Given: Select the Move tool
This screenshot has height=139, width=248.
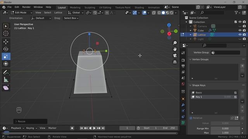Looking at the screenshot, I should 6,42.
